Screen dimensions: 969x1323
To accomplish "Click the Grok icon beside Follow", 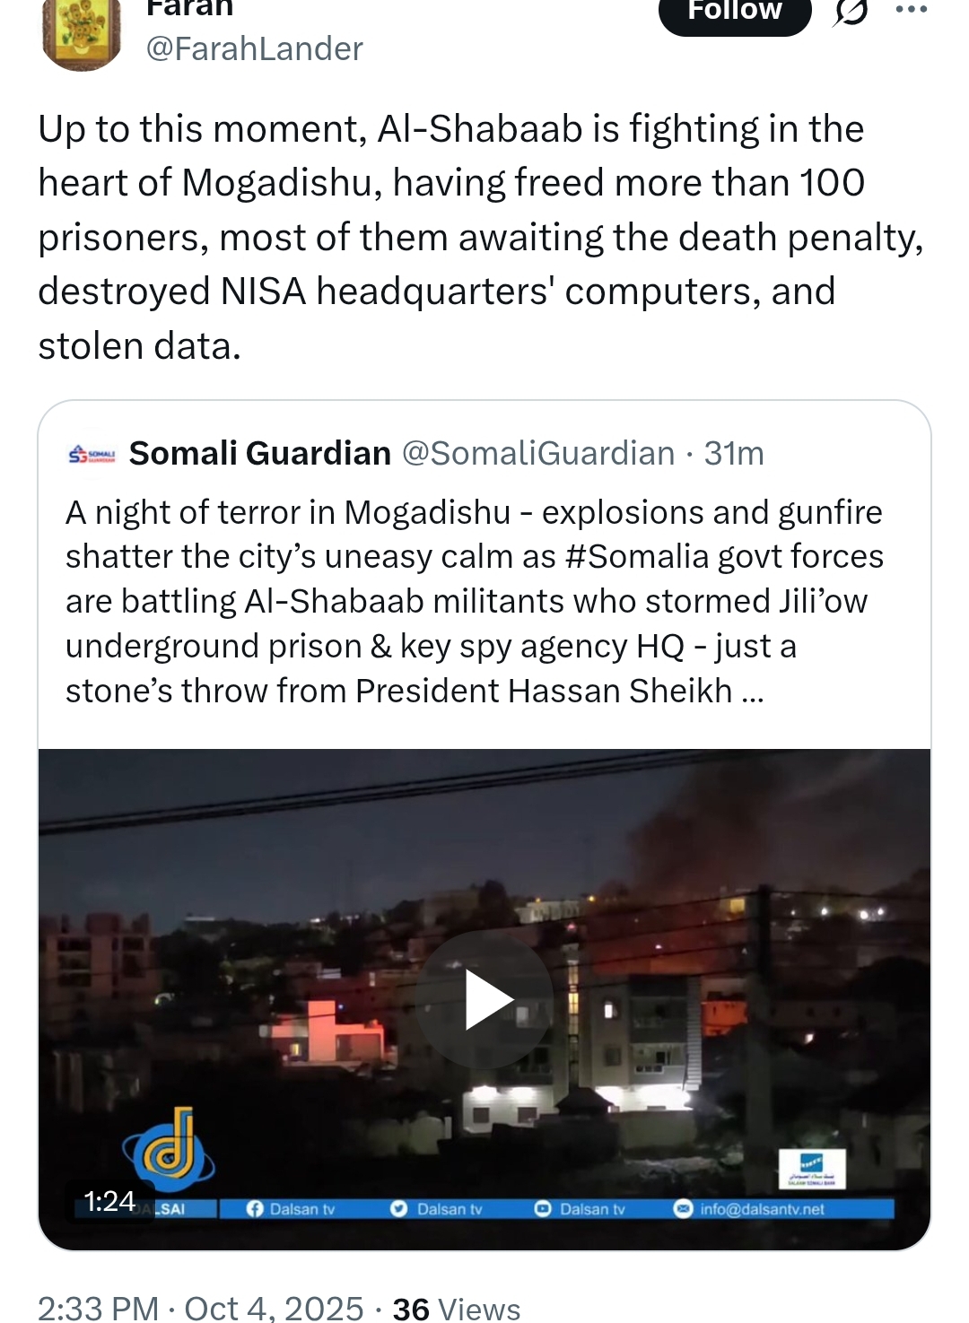I will 851,13.
